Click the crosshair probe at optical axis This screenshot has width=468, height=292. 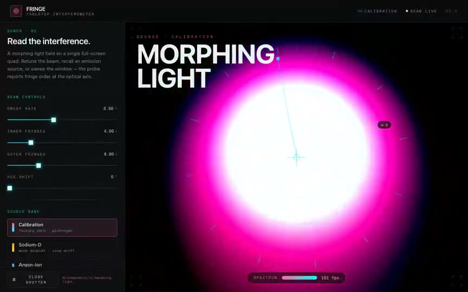pyautogui.click(x=296, y=157)
